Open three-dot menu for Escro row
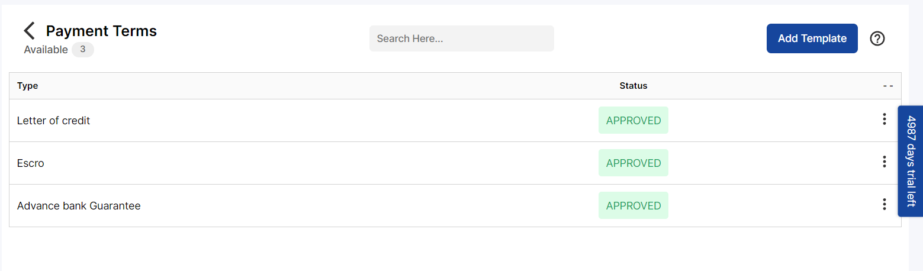The width and height of the screenshot is (923, 271). [x=884, y=162]
